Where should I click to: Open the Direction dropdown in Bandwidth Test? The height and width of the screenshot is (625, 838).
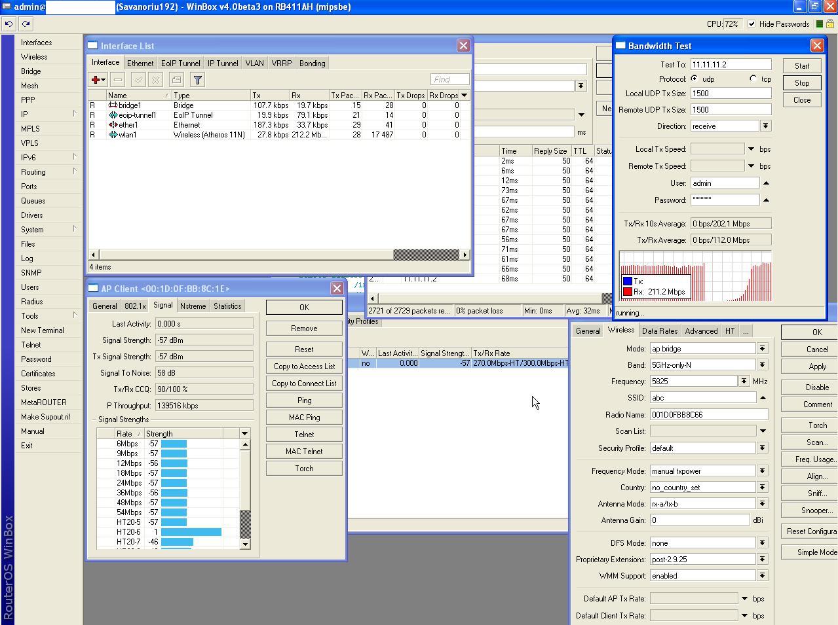pos(765,126)
